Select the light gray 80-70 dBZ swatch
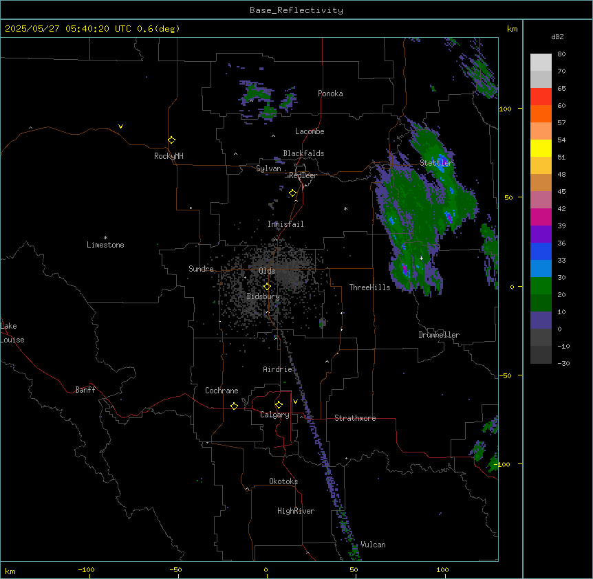 click(x=541, y=63)
